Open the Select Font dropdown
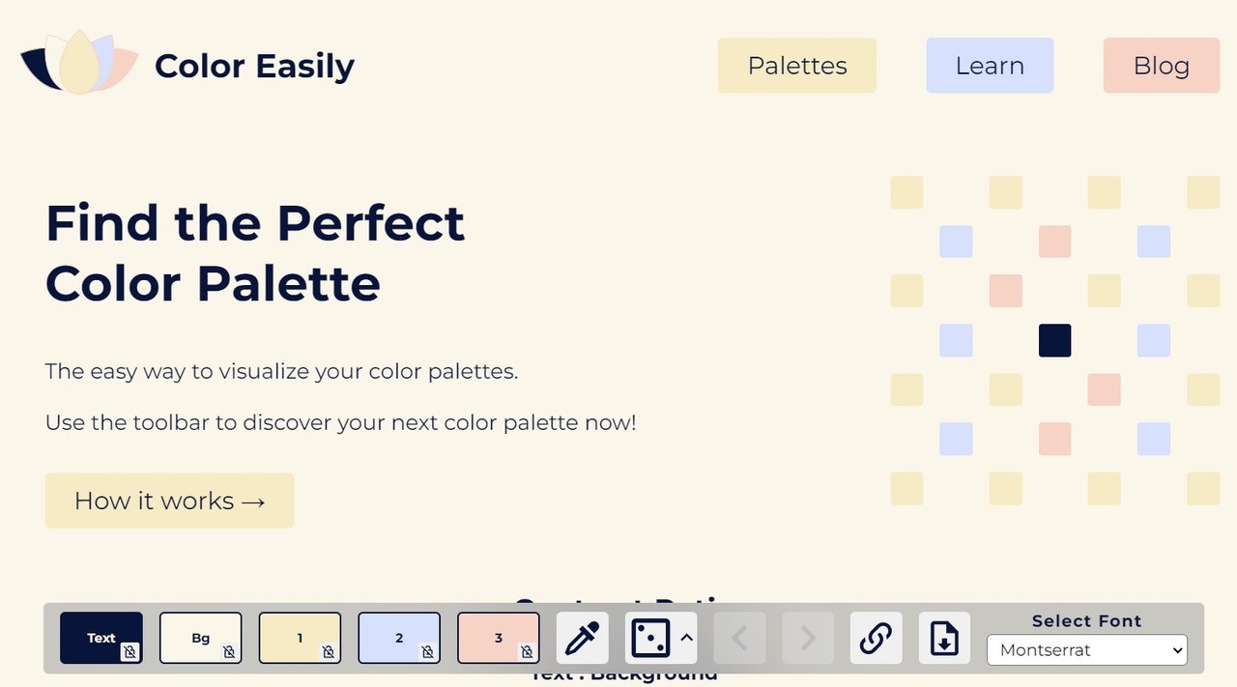The image size is (1237, 687). 1087,650
